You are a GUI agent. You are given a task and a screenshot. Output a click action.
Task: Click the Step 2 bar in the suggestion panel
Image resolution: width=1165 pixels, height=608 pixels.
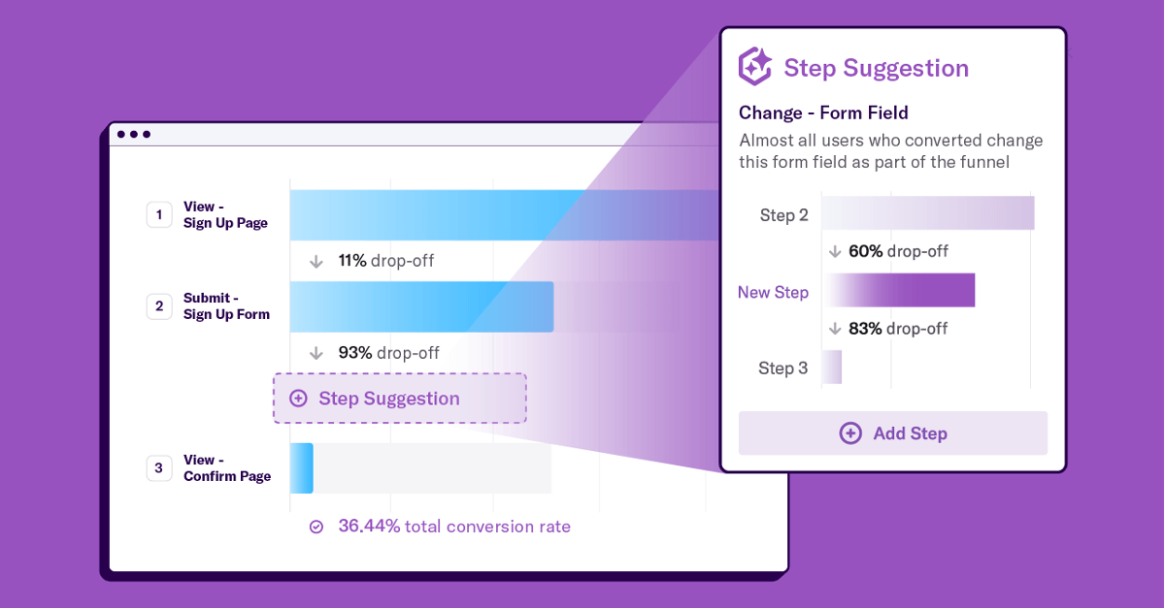(x=927, y=212)
